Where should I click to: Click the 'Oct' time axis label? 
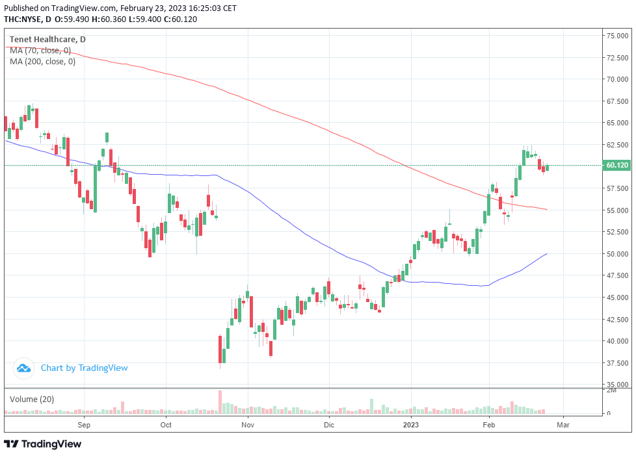click(166, 425)
